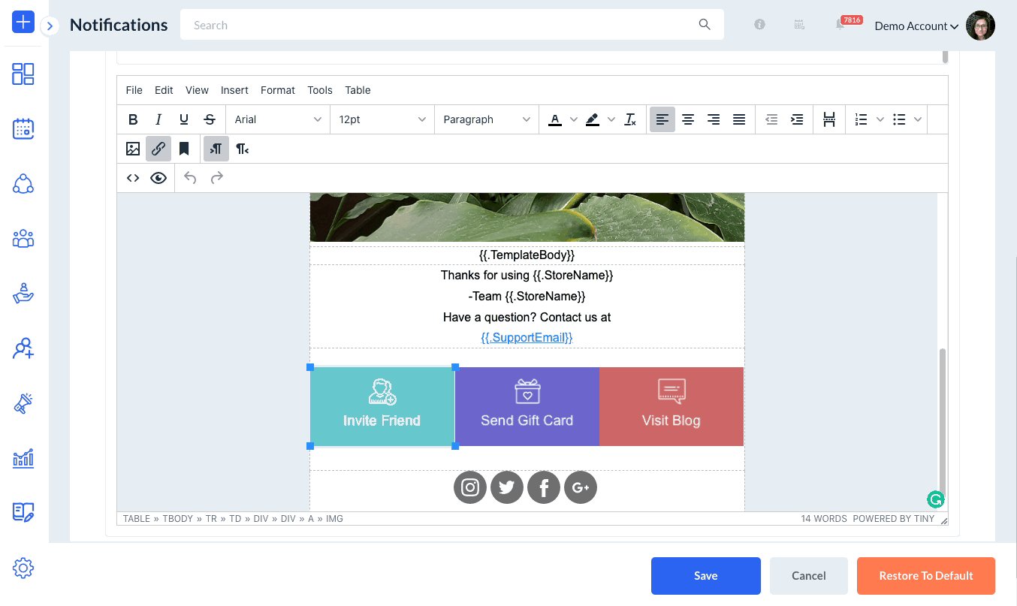
Task: Click the blue Save button
Action: (x=705, y=576)
